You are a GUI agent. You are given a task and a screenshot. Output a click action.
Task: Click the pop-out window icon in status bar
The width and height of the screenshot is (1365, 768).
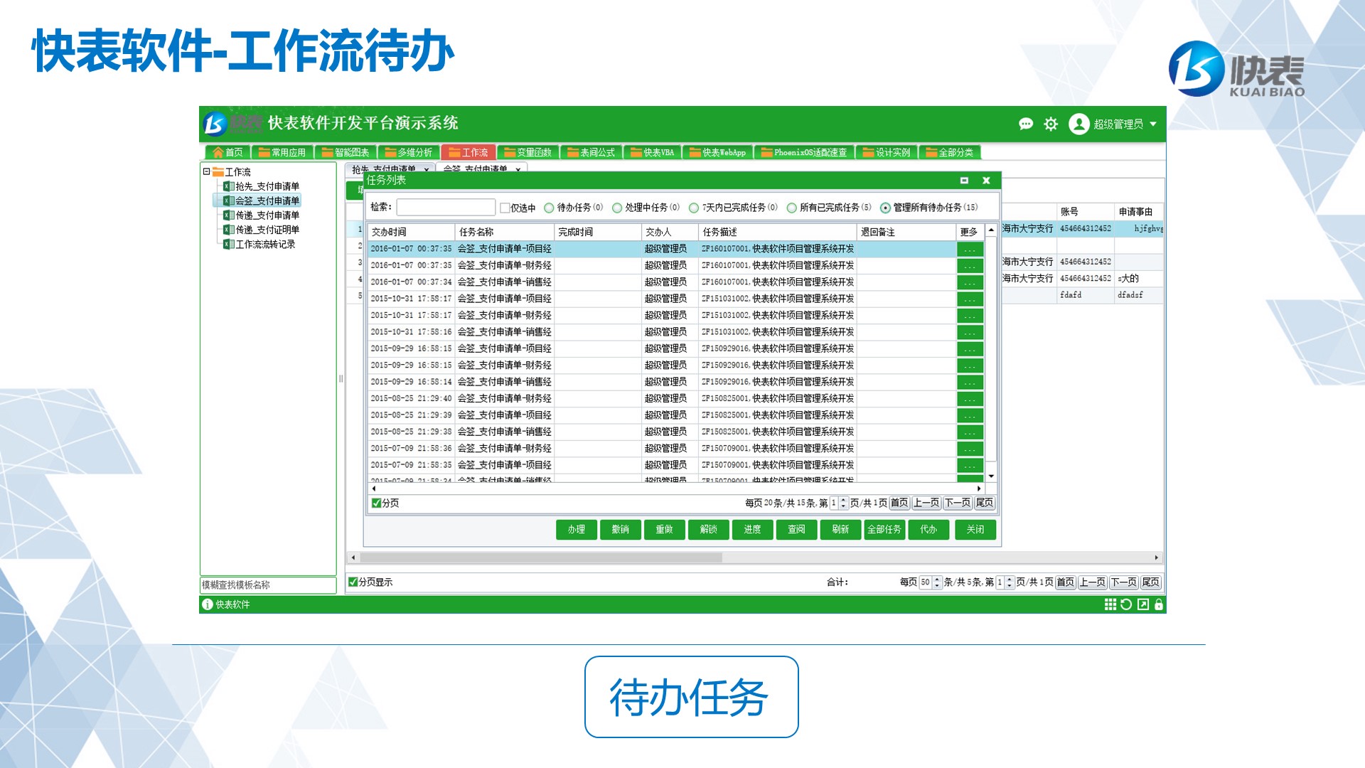(1142, 604)
